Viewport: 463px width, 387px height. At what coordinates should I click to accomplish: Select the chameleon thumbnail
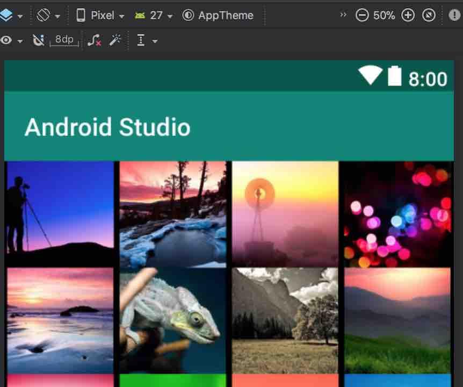173,320
